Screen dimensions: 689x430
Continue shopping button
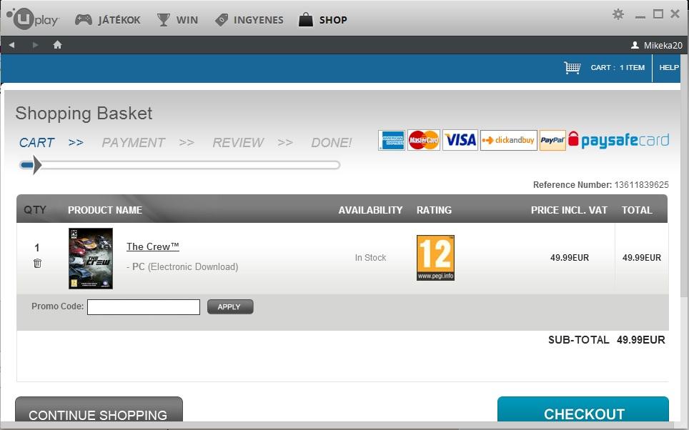tap(99, 410)
